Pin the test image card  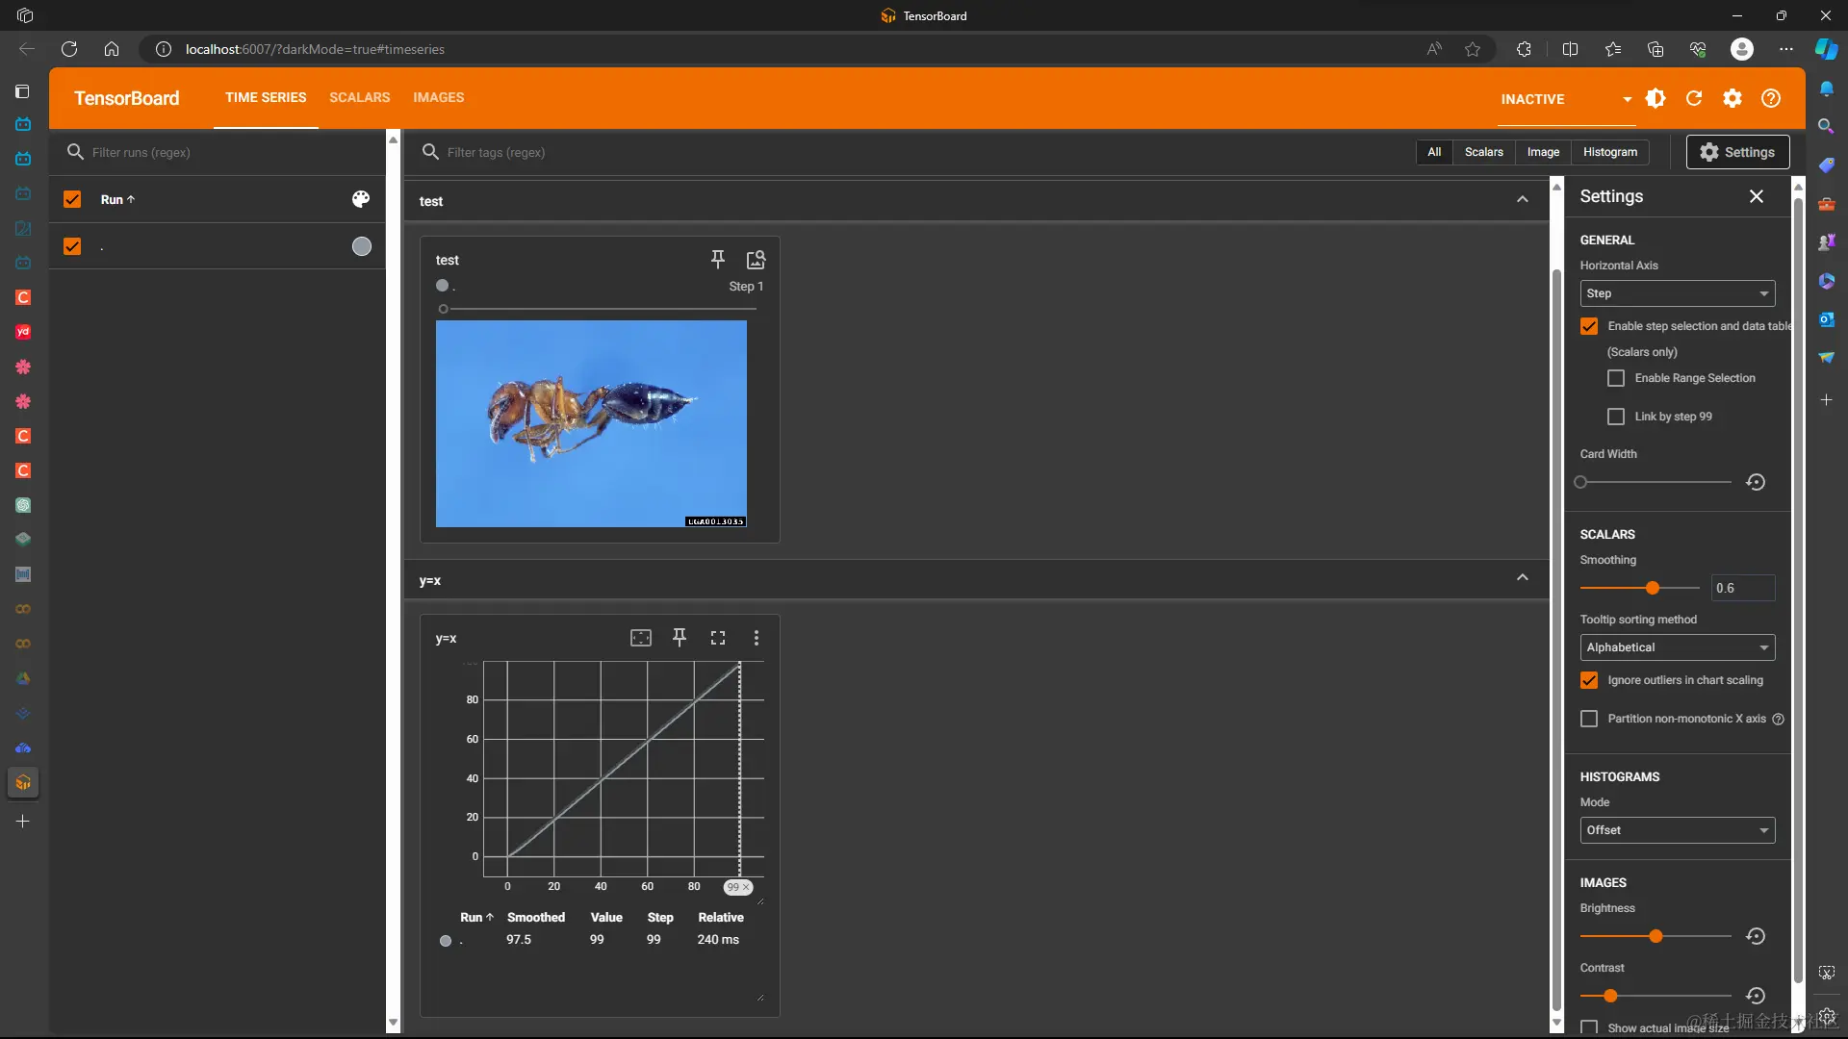click(x=717, y=259)
